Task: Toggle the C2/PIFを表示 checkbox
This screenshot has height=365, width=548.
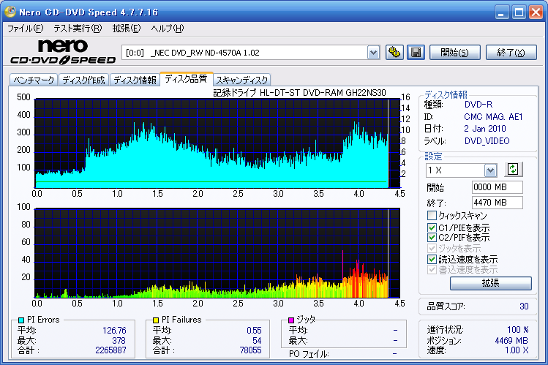Action: [432, 238]
